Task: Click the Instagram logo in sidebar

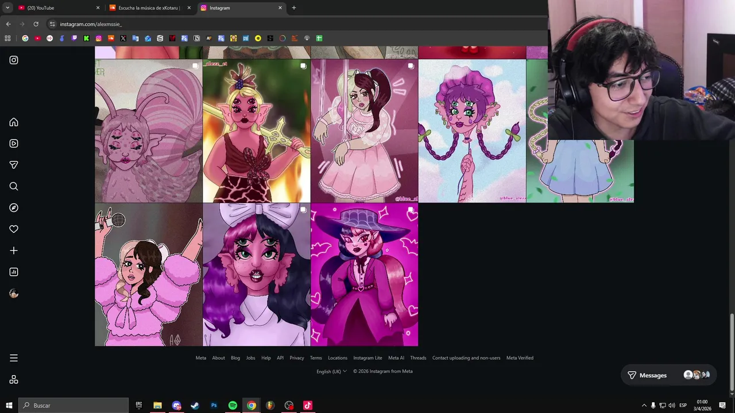Action: coord(14,60)
